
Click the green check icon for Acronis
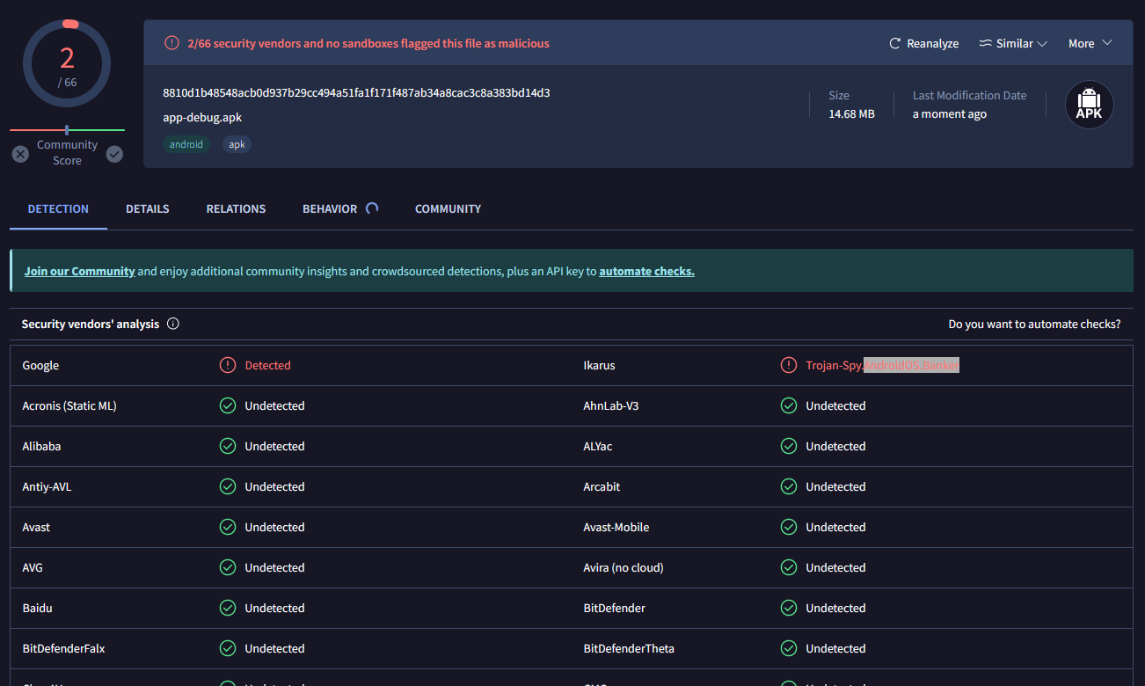[x=228, y=405]
